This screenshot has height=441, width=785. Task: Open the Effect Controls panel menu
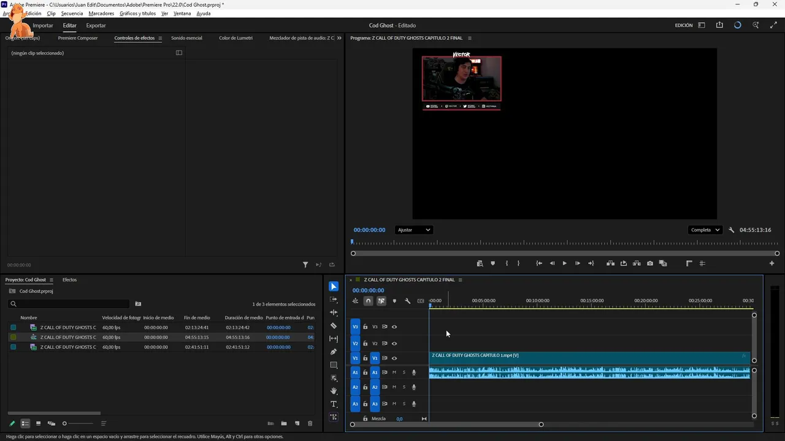[160, 38]
